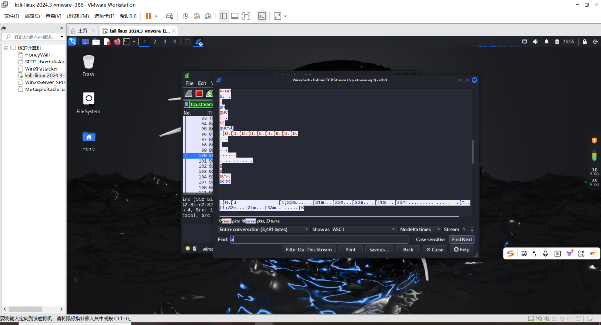Switch to Kali workspace 3
This screenshot has height=325, width=601.
coord(165,42)
